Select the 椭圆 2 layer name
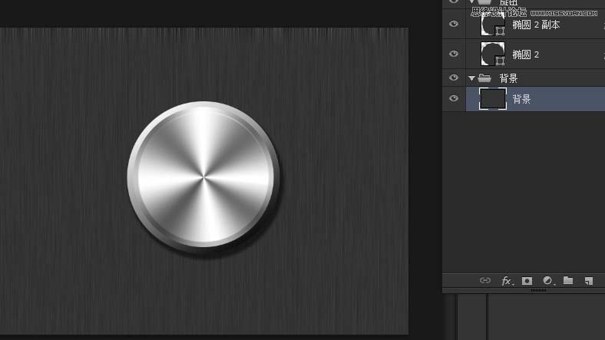This screenshot has width=605, height=340. 526,54
